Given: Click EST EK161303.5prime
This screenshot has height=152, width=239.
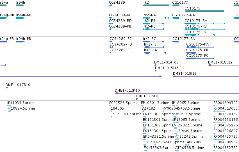Looking at the screenshot, I should [x=158, y=126].
